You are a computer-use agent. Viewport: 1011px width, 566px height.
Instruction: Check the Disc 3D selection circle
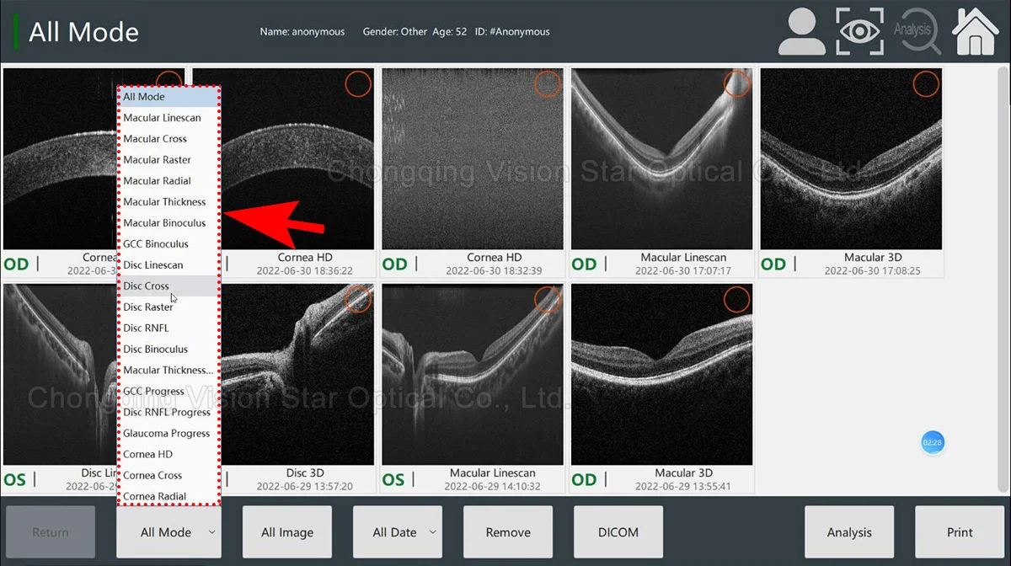click(357, 299)
